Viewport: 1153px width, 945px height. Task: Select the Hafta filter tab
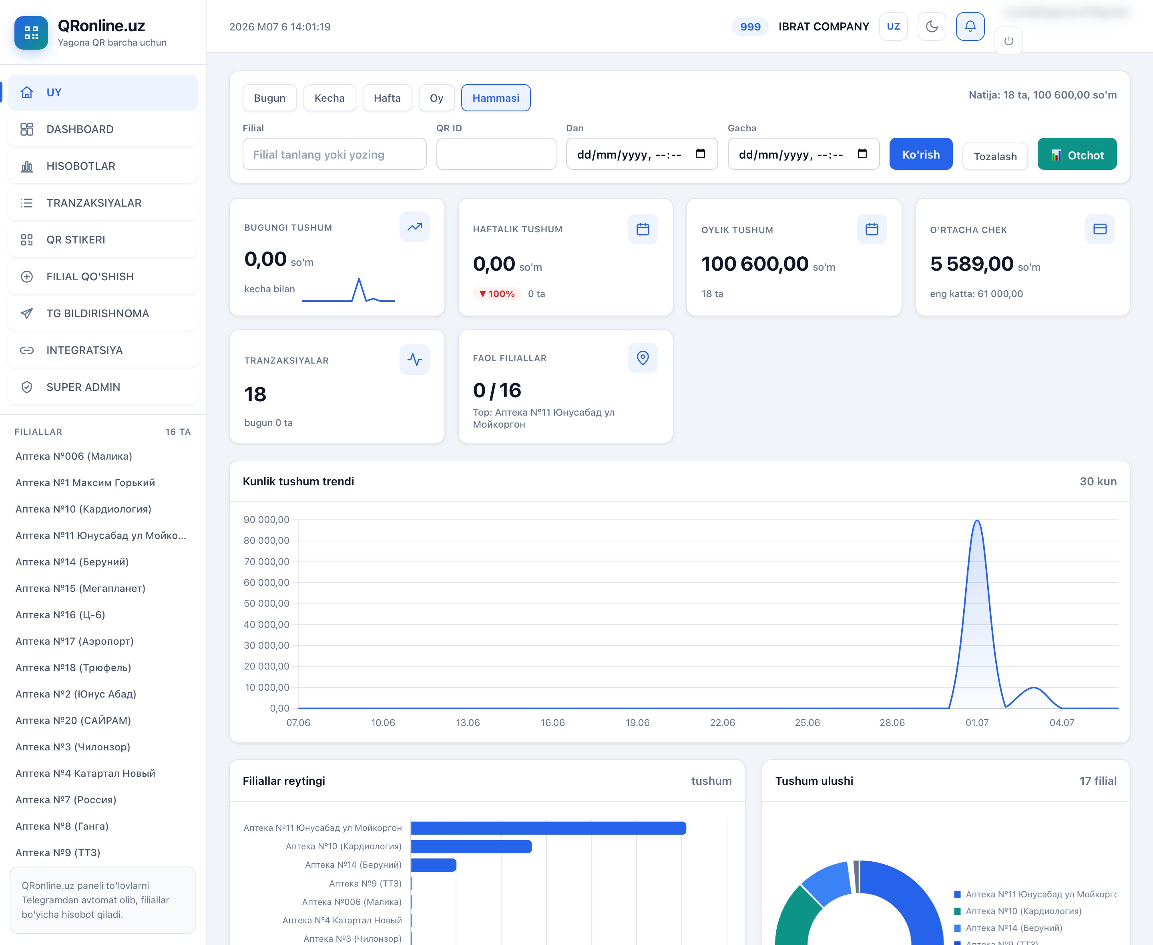click(x=387, y=98)
